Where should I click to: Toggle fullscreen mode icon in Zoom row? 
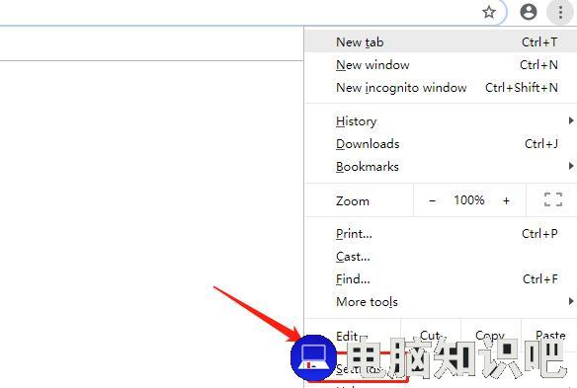pos(553,199)
